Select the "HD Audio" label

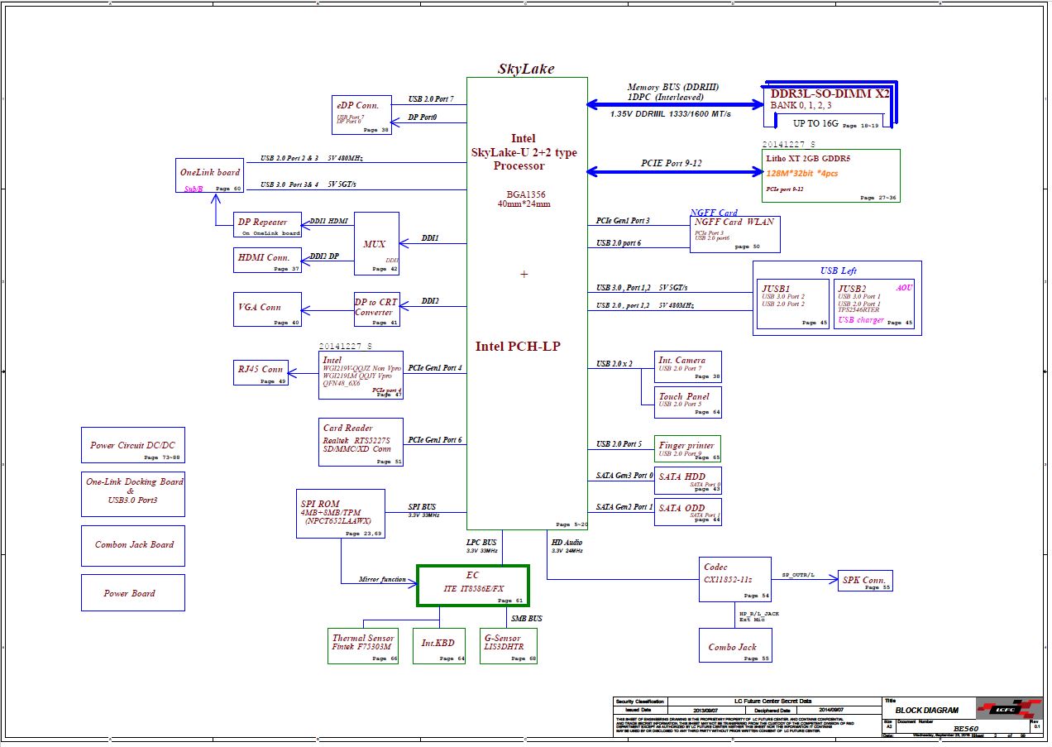tap(567, 542)
